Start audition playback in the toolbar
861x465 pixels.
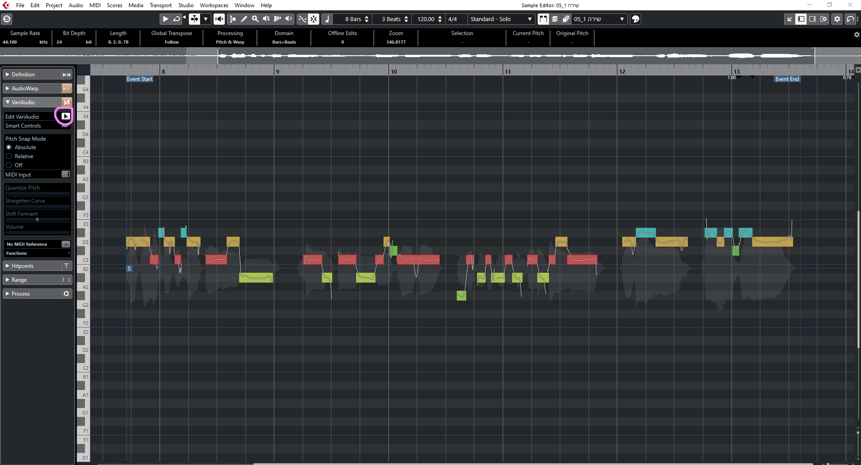coord(165,19)
